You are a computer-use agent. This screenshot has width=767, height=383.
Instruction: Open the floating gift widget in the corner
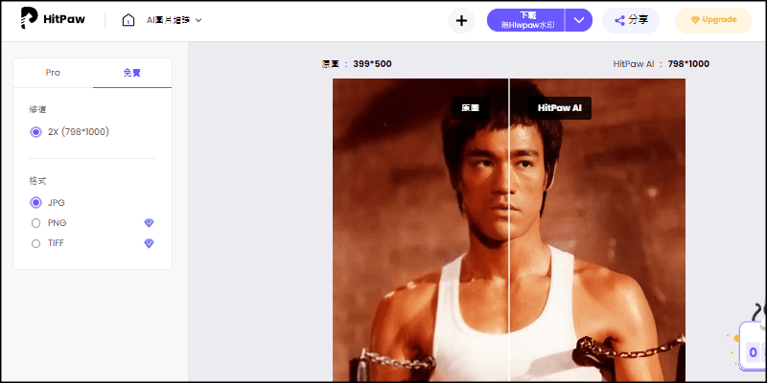point(753,345)
